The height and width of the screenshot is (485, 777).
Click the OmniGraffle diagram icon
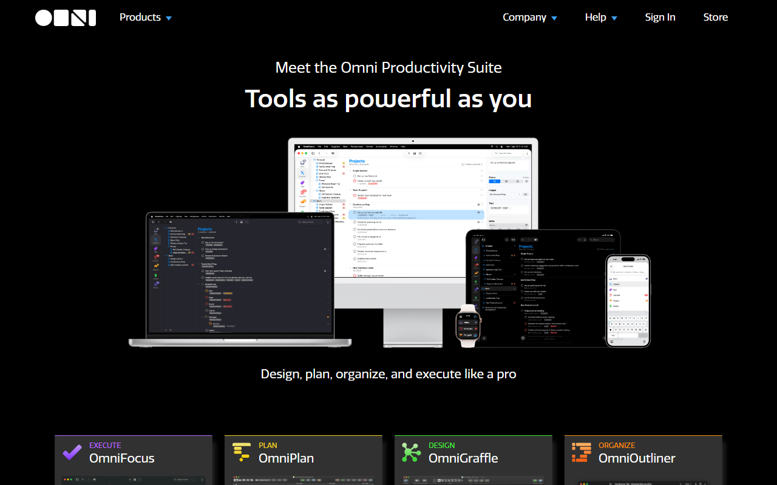412,452
